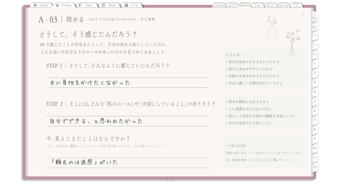This screenshot has width=339, height=183.
Task: Click the heart tab at top right
Action: (x=296, y=5)
